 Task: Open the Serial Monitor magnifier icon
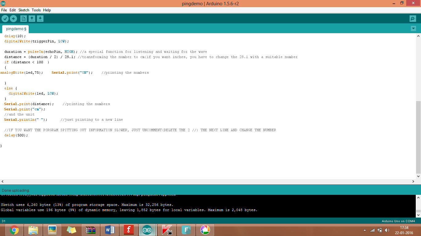click(x=413, y=18)
